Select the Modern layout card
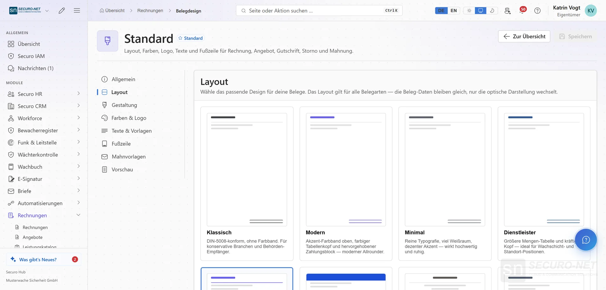The width and height of the screenshot is (606, 290). pyautogui.click(x=346, y=184)
